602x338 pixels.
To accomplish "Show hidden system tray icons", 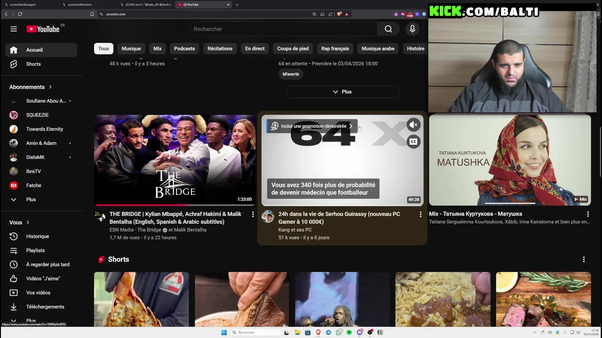I will 535,332.
